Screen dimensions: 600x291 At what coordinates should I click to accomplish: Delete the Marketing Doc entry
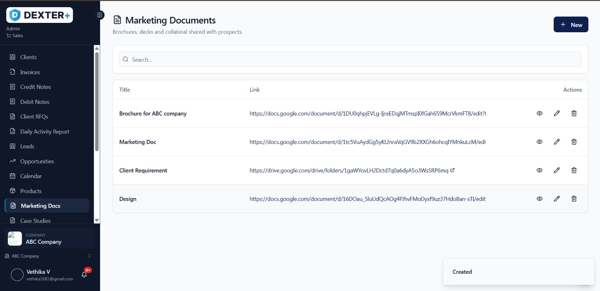[574, 142]
